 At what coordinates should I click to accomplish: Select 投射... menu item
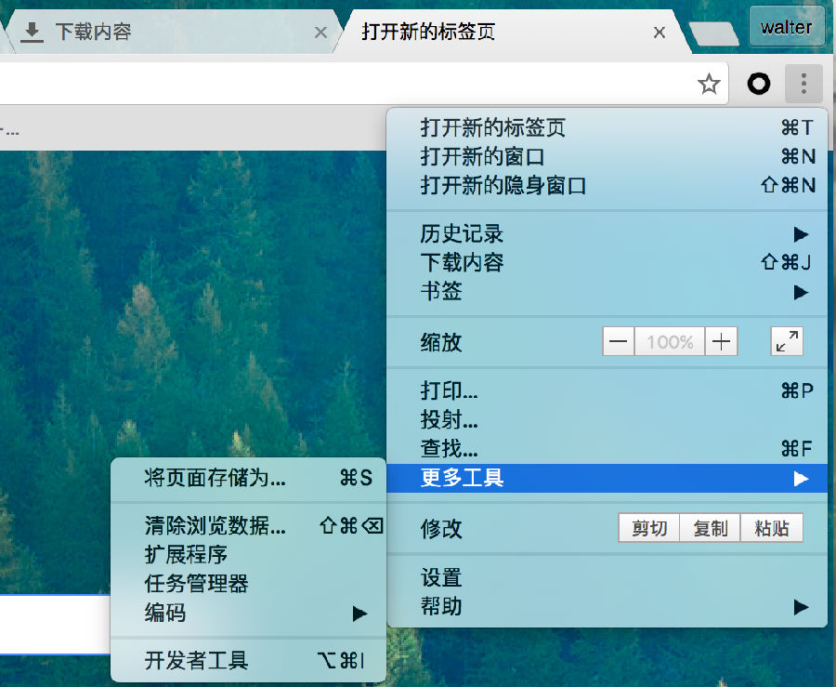pos(607,420)
